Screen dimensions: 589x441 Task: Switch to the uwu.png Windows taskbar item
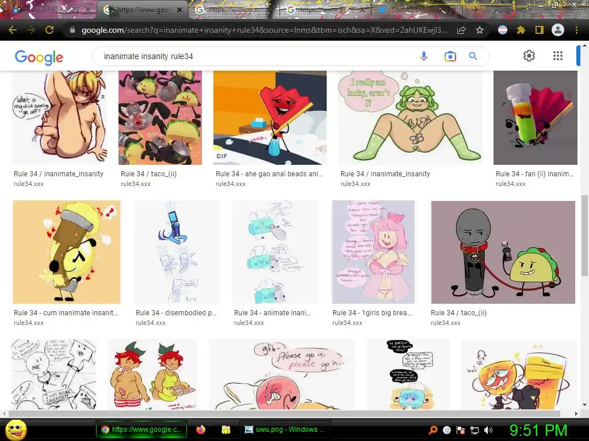(x=285, y=430)
